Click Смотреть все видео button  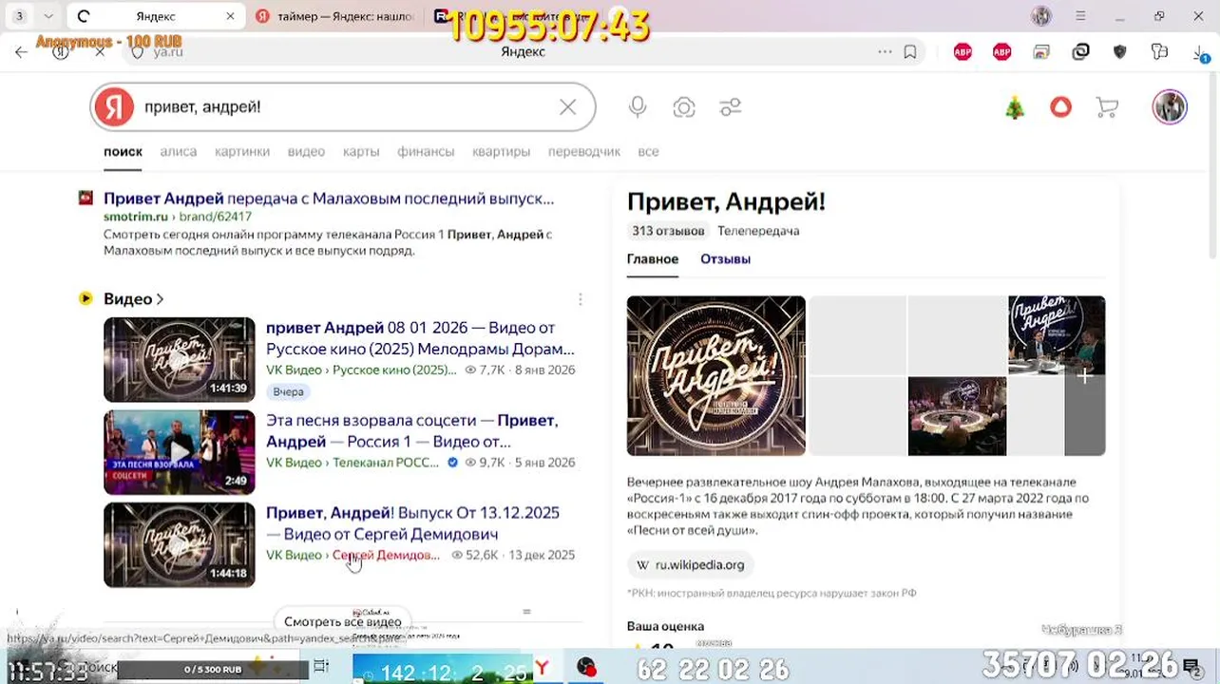click(343, 621)
